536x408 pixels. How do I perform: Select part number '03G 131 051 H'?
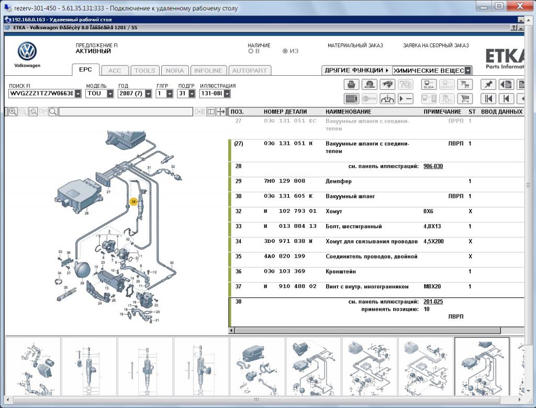click(x=288, y=143)
